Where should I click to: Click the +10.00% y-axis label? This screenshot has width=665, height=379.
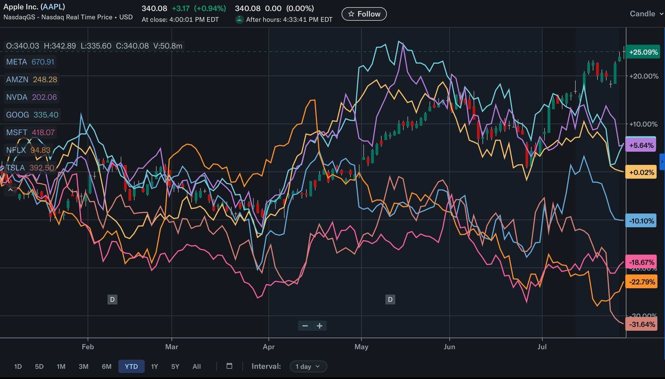click(643, 124)
